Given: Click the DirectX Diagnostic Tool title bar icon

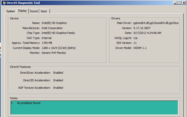Looking at the screenshot, I should [4, 3].
